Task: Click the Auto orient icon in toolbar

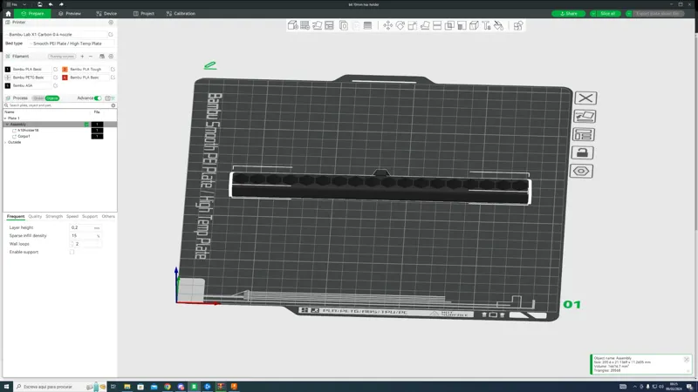Action: tap(317, 25)
